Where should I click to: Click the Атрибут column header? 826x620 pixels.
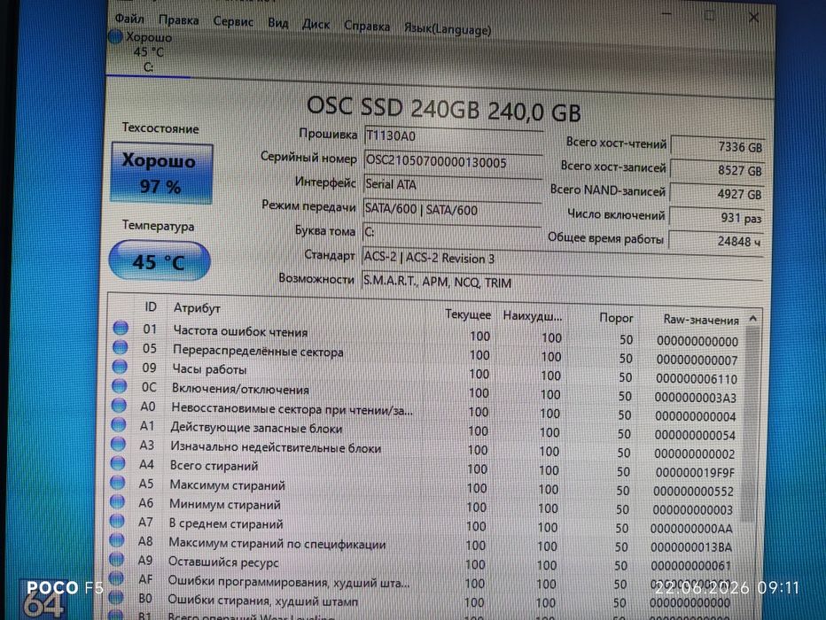[x=197, y=308]
